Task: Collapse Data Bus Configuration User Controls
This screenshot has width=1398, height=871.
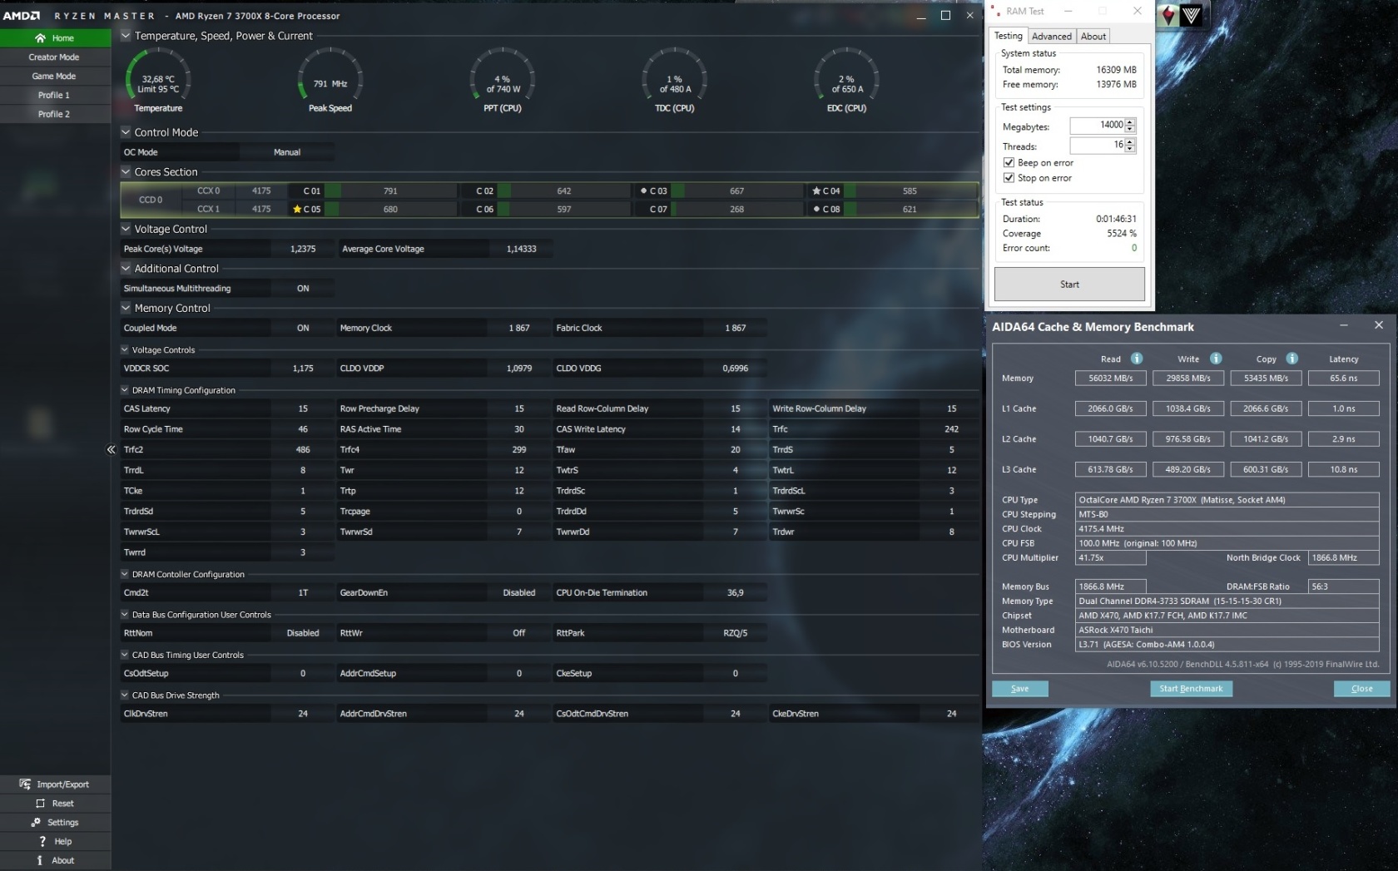Action: (125, 615)
